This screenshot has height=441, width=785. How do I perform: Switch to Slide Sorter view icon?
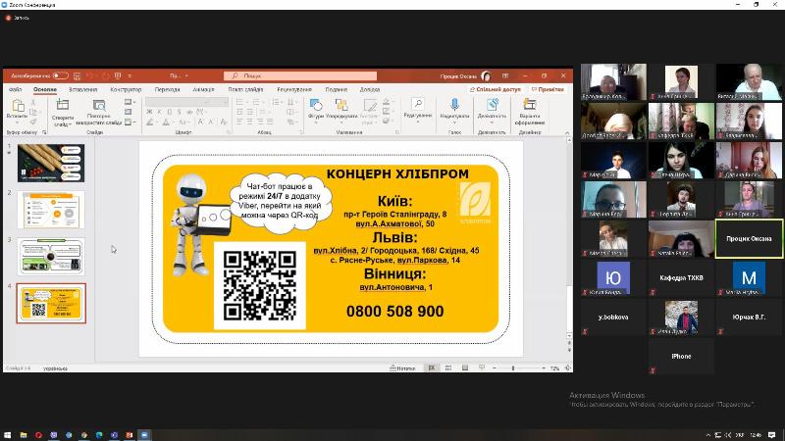coord(446,368)
